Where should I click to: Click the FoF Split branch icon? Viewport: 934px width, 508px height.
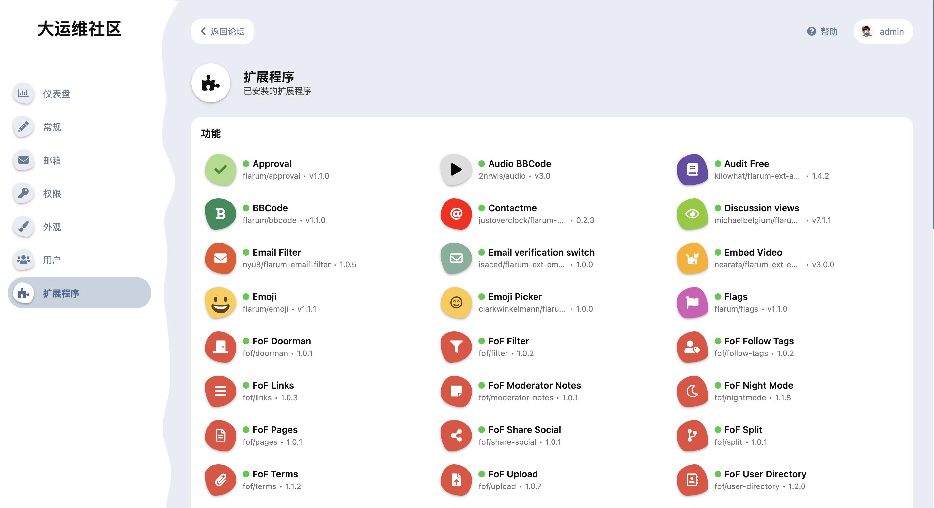692,436
